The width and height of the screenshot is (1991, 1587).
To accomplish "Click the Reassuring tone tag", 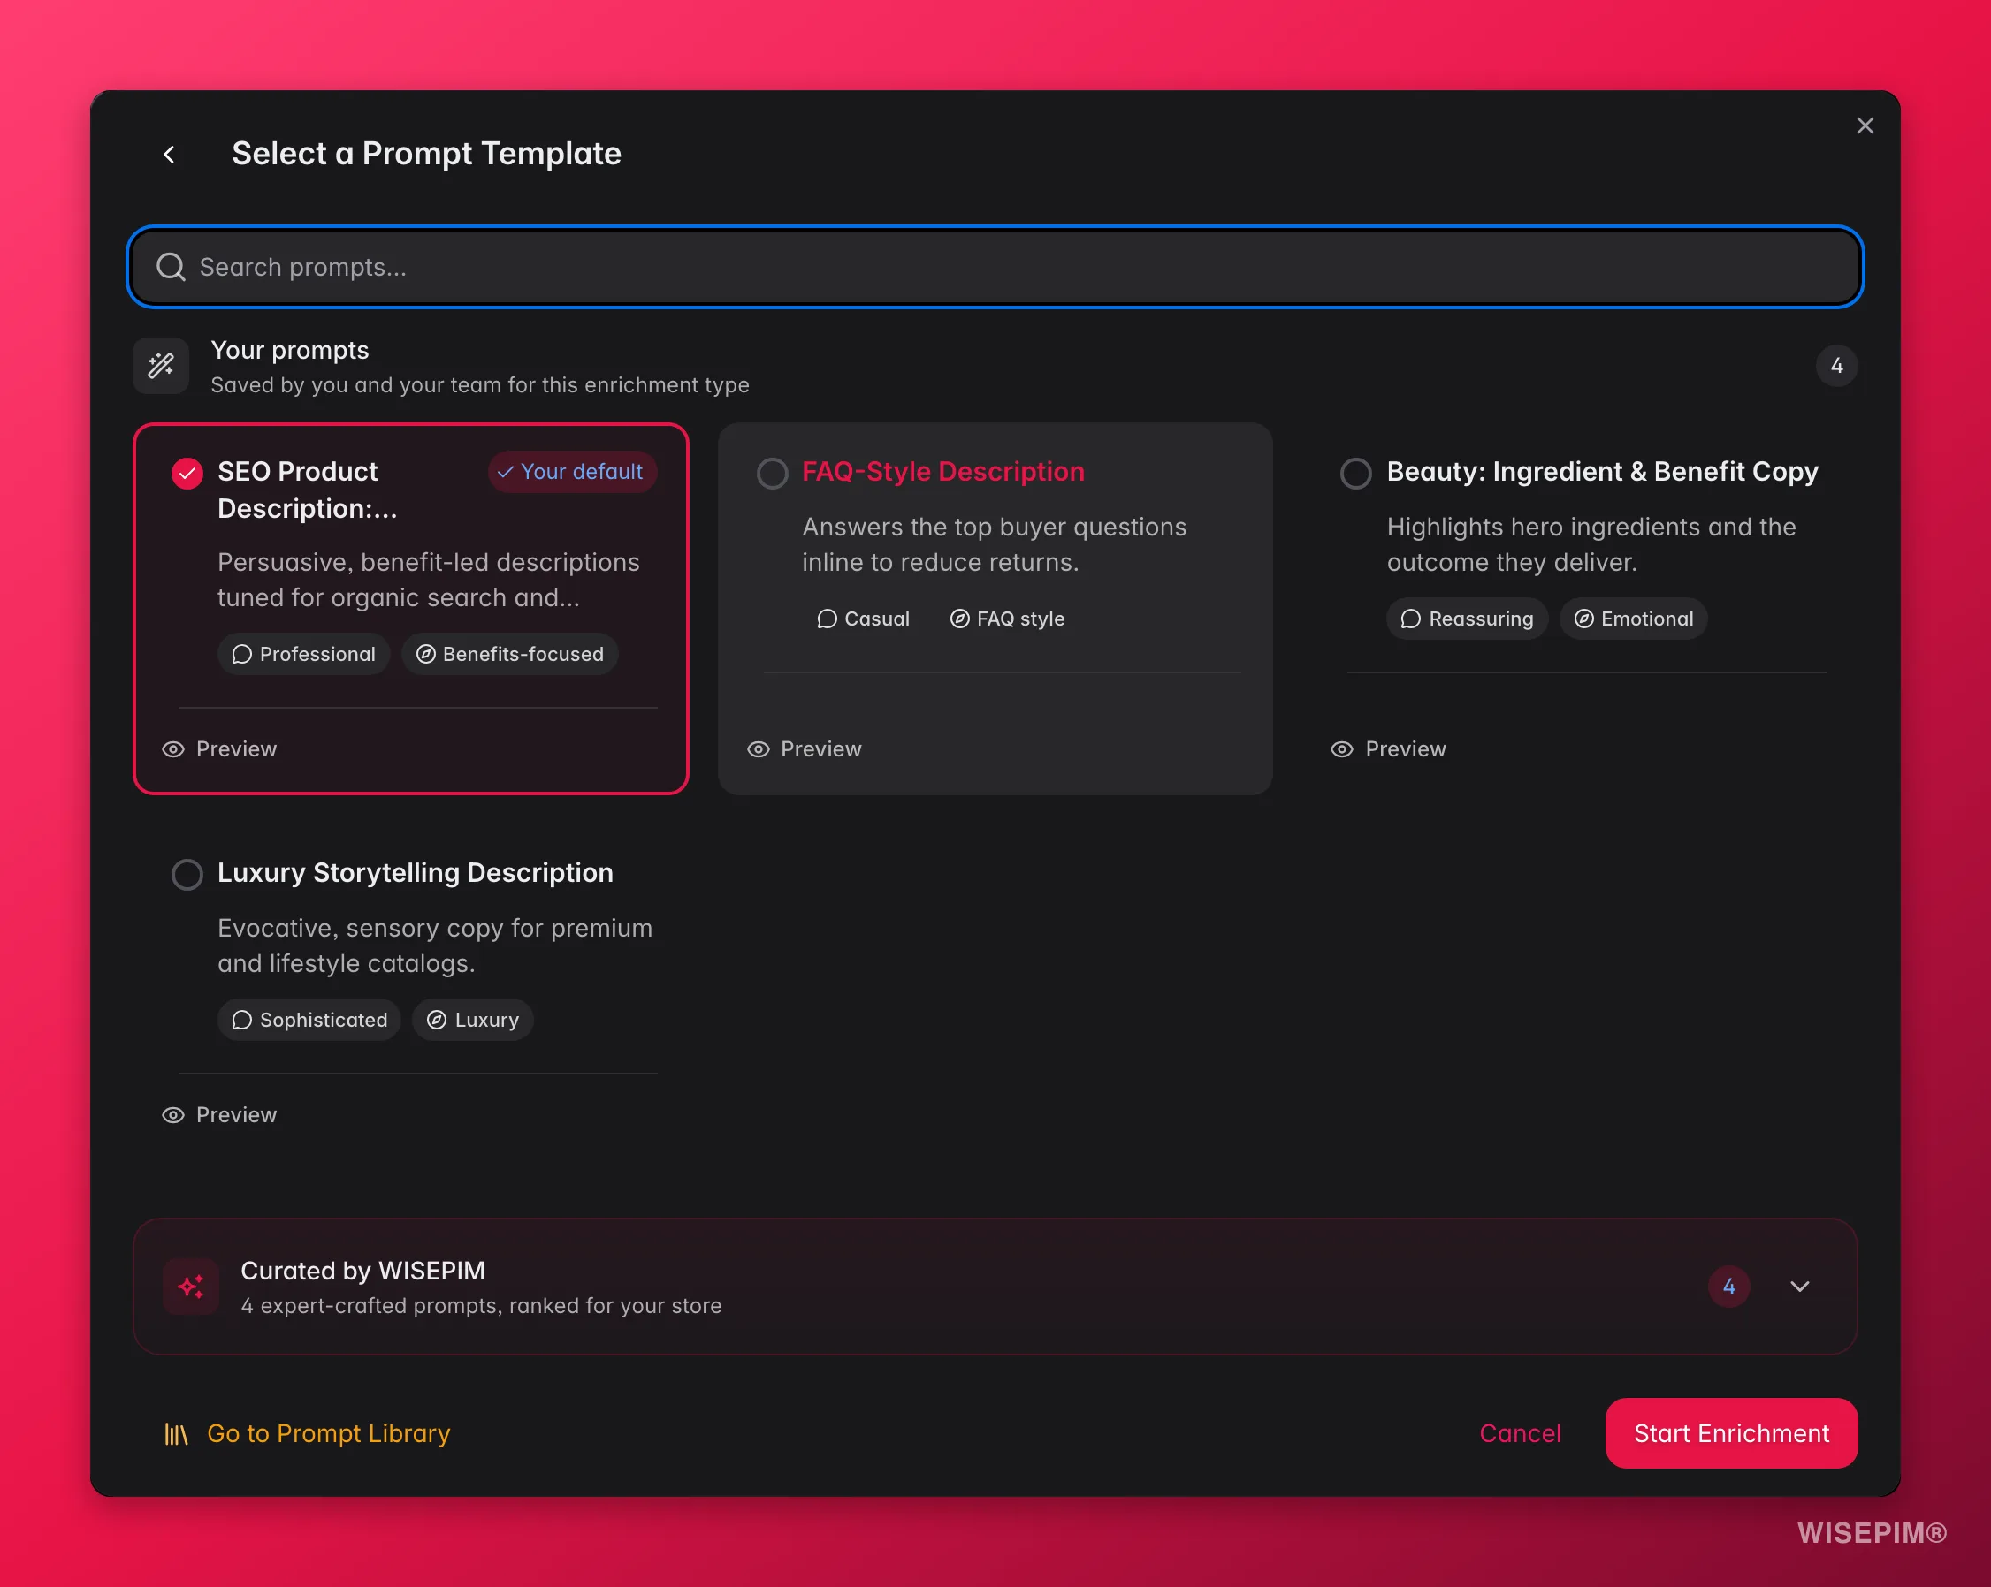I will click(x=1467, y=619).
